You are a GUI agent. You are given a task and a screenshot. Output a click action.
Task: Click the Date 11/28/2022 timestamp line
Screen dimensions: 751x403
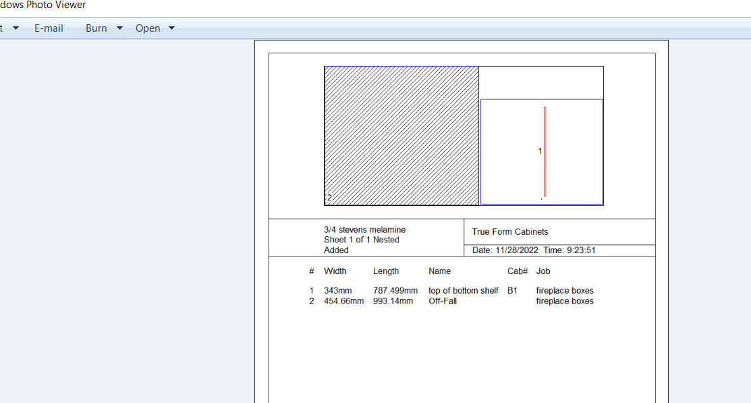534,250
